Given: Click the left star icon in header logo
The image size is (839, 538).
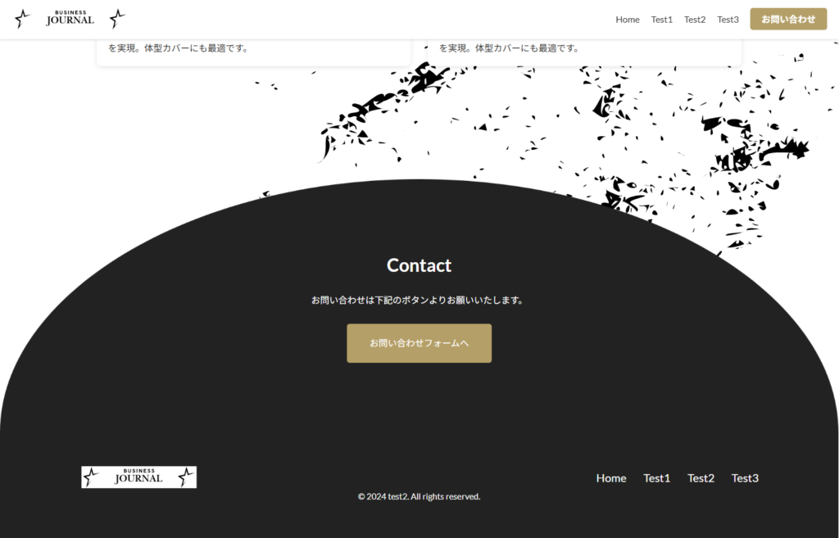Looking at the screenshot, I should click(23, 19).
